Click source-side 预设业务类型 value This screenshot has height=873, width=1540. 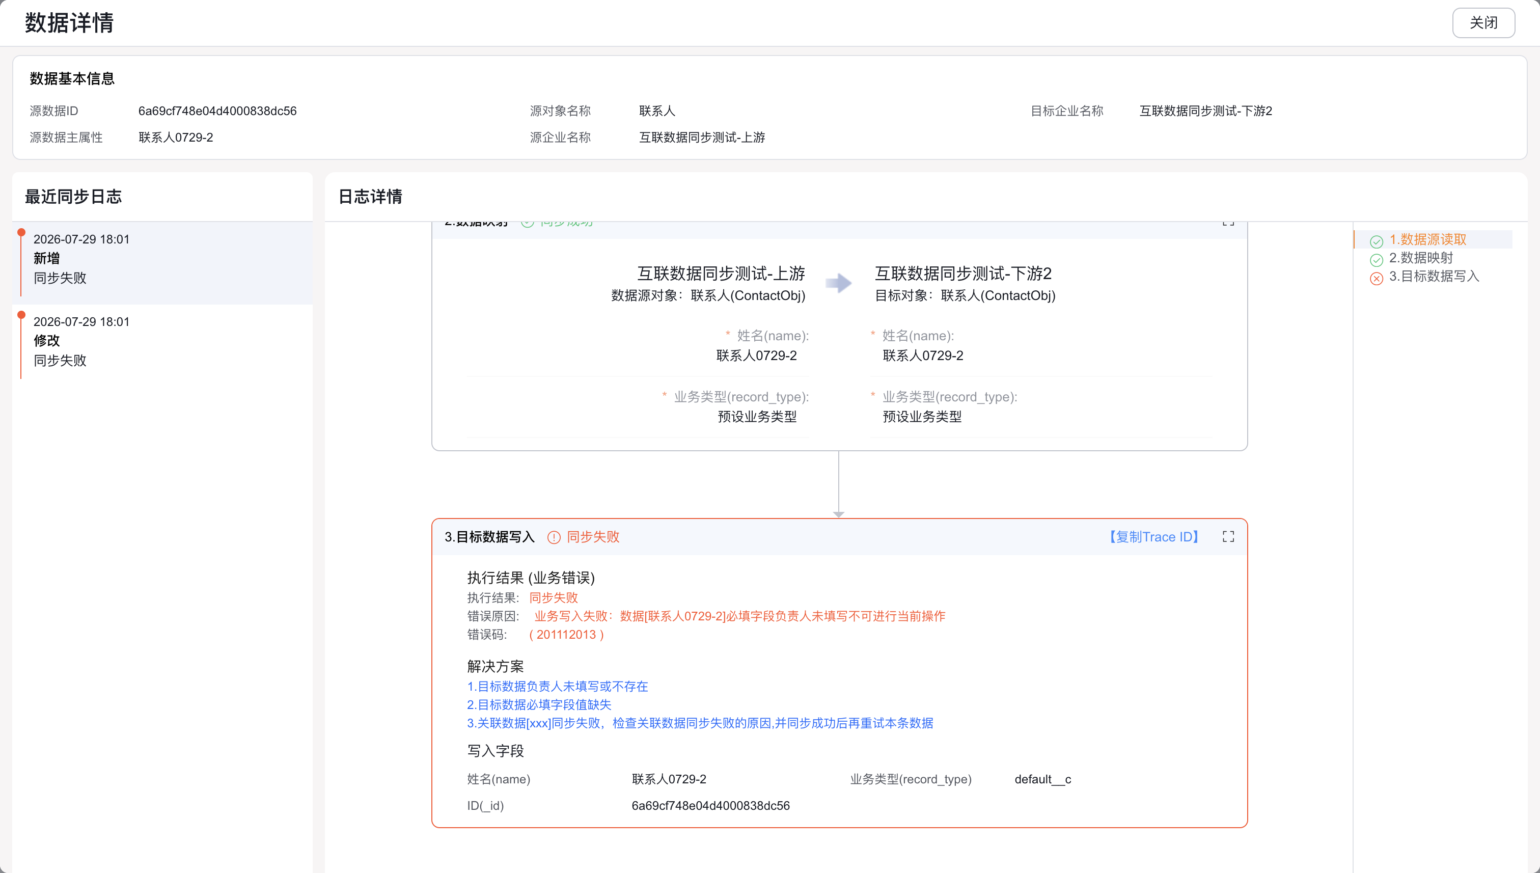point(757,416)
